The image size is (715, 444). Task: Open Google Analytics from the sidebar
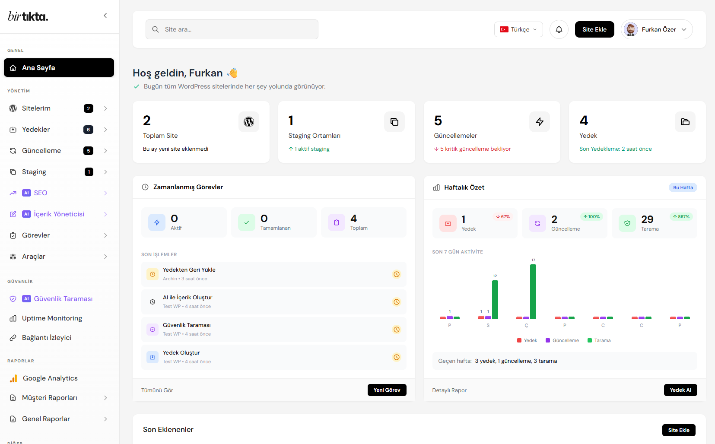50,378
